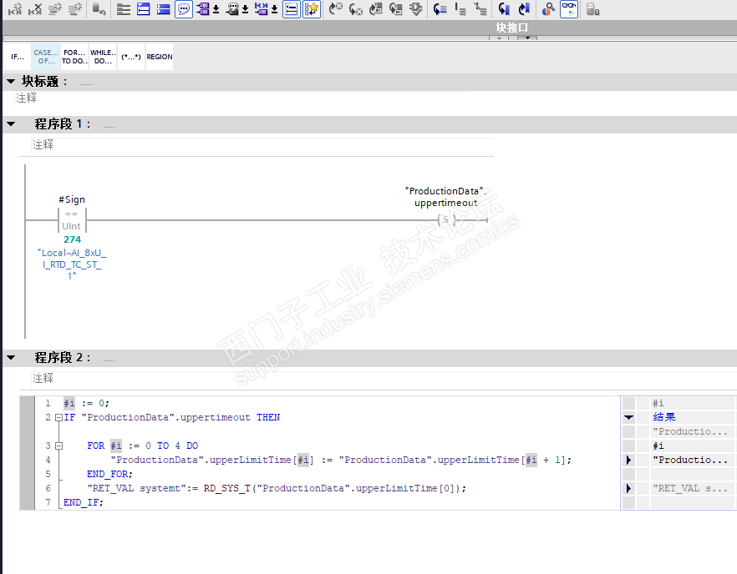Select the value 274 below the comparator

[x=73, y=239]
